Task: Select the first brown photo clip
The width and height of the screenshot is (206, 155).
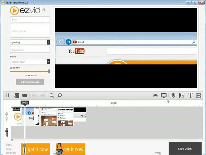Action: click(49, 117)
